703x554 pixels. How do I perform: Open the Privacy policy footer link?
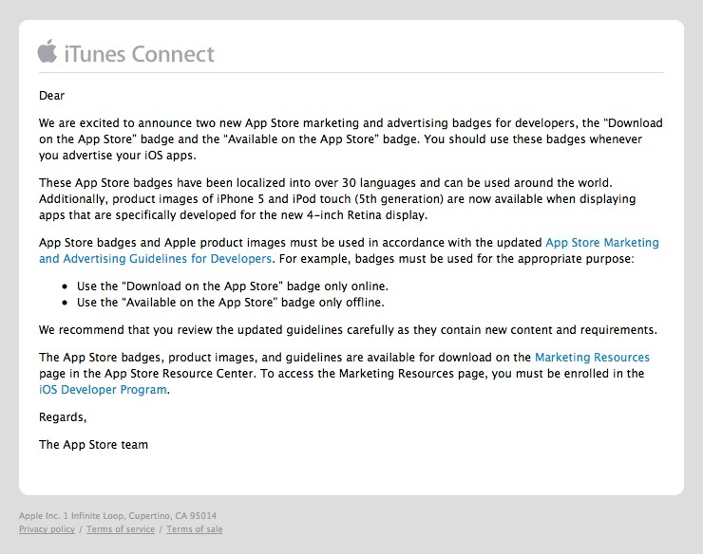(47, 529)
